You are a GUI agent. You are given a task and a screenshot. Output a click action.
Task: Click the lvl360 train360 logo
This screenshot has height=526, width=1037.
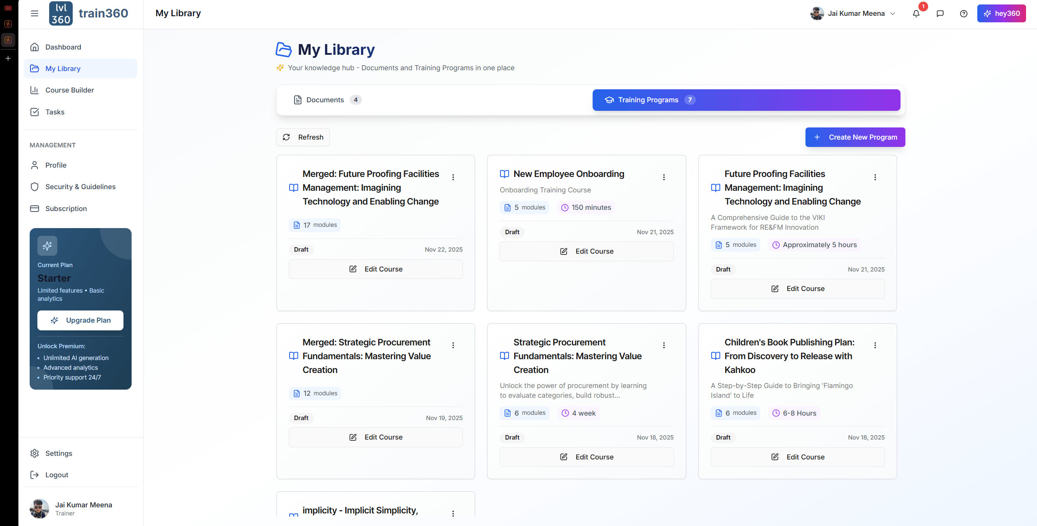coord(89,13)
